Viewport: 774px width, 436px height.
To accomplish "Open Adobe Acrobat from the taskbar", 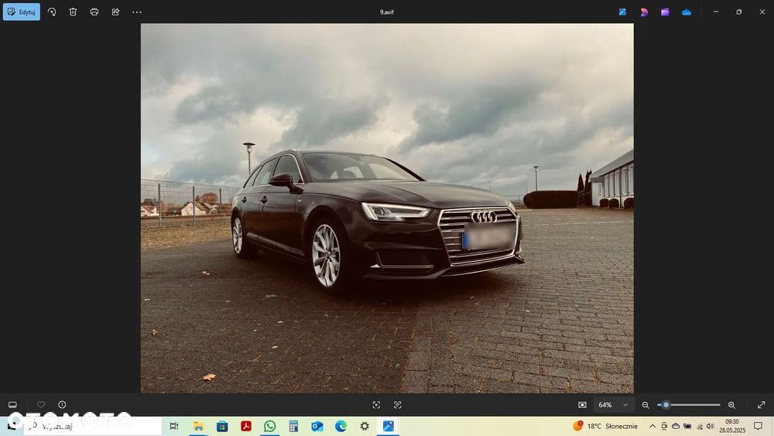I will [x=246, y=426].
